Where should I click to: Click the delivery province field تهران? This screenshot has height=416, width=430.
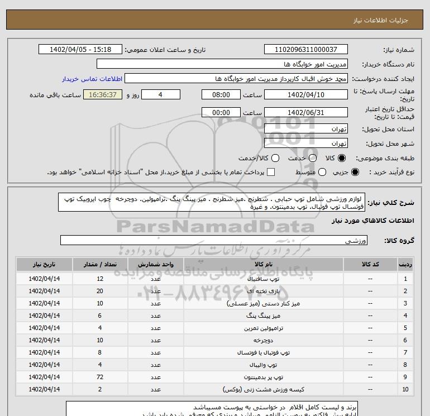point(306,128)
